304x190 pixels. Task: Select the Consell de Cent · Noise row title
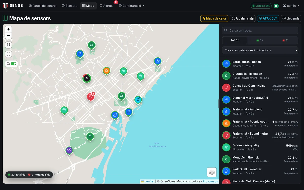click(249, 86)
